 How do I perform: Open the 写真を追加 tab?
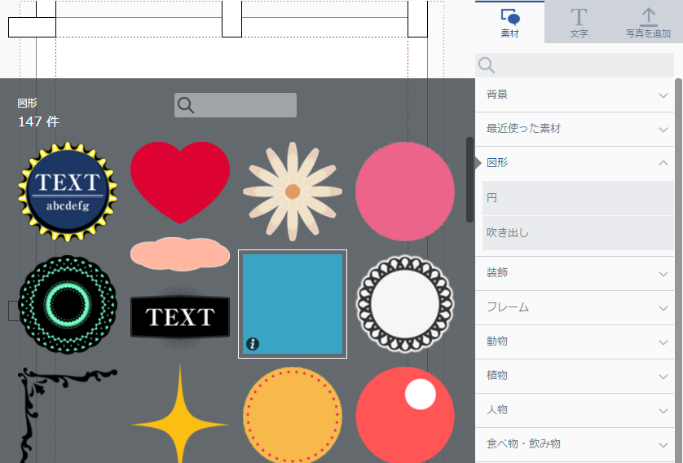(x=648, y=23)
